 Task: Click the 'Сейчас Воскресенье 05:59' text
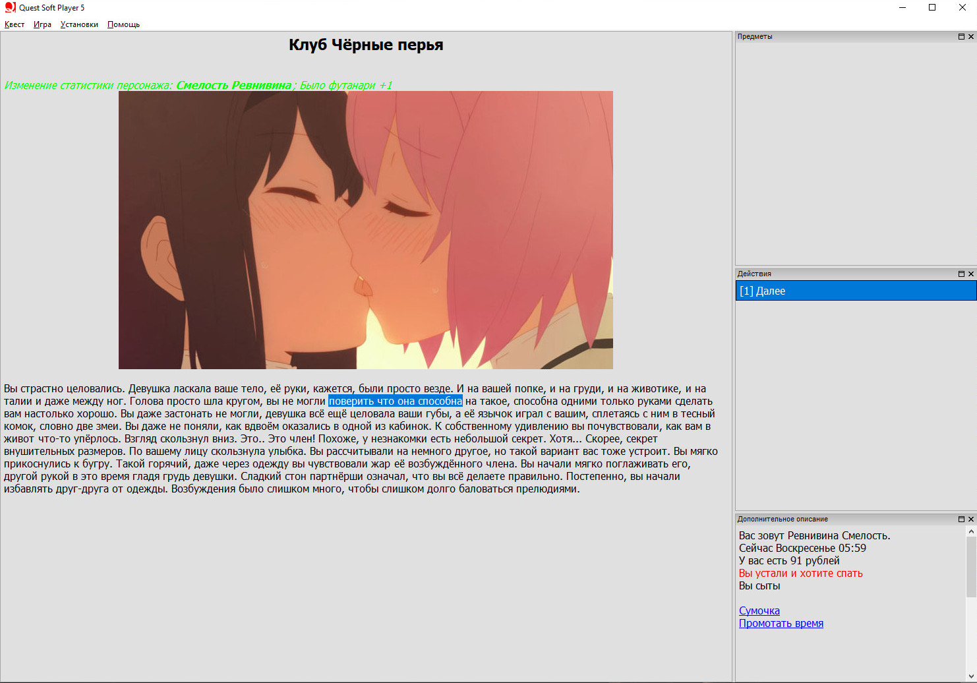(x=802, y=548)
